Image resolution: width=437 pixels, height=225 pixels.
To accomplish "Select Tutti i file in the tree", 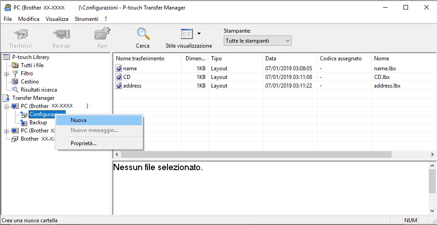I will pos(32,65).
